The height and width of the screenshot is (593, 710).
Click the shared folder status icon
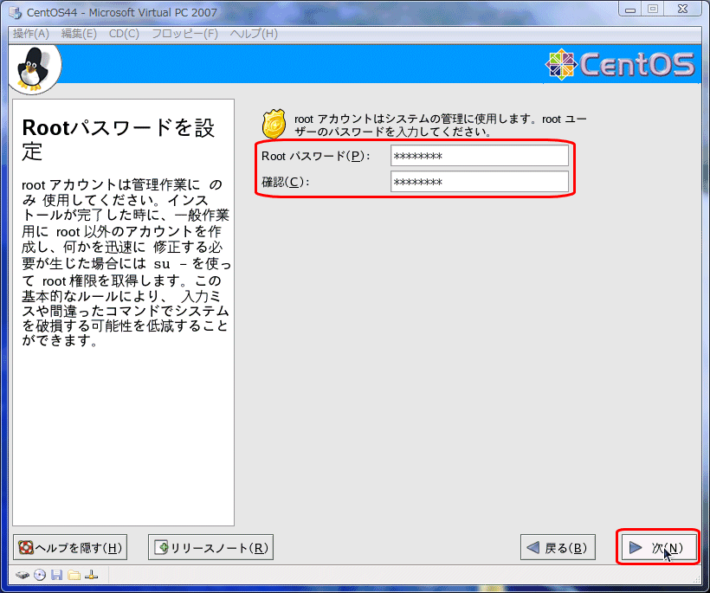pyautogui.click(x=74, y=576)
